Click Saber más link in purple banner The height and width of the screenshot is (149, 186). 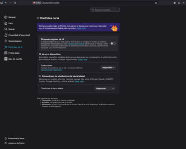coord(81,28)
